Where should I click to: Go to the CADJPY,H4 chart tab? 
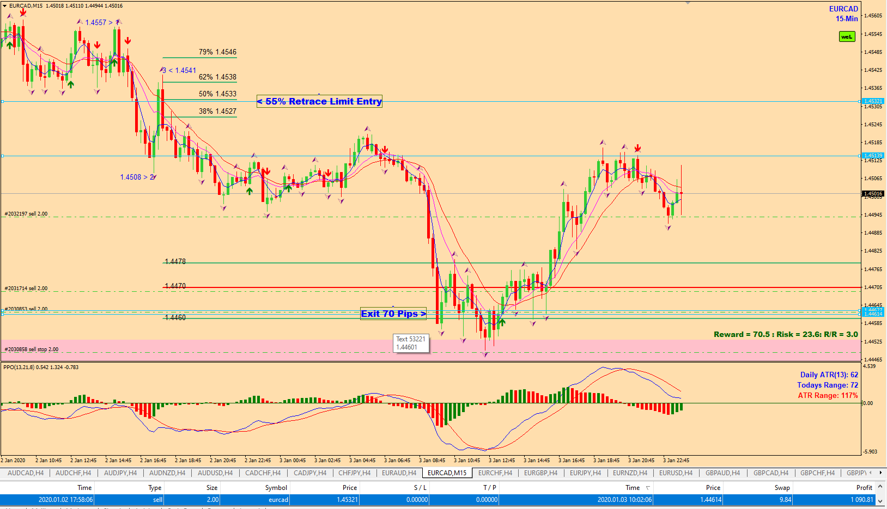coord(310,473)
